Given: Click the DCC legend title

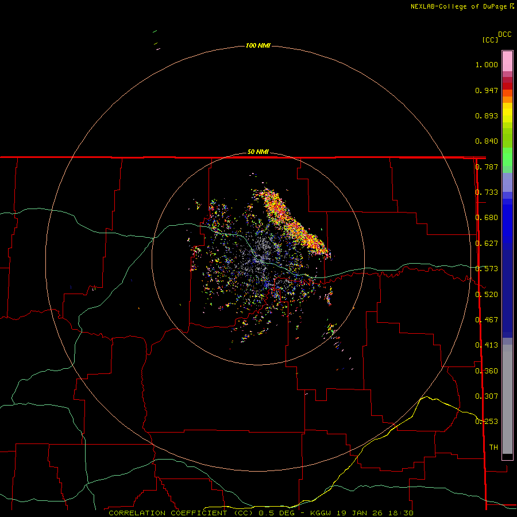Looking at the screenshot, I should pyautogui.click(x=504, y=34).
